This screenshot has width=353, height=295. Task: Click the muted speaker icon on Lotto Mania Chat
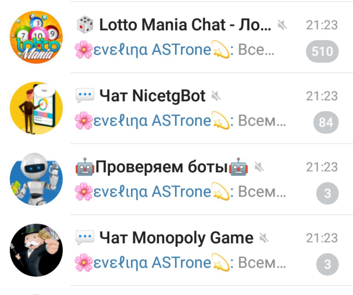(282, 25)
